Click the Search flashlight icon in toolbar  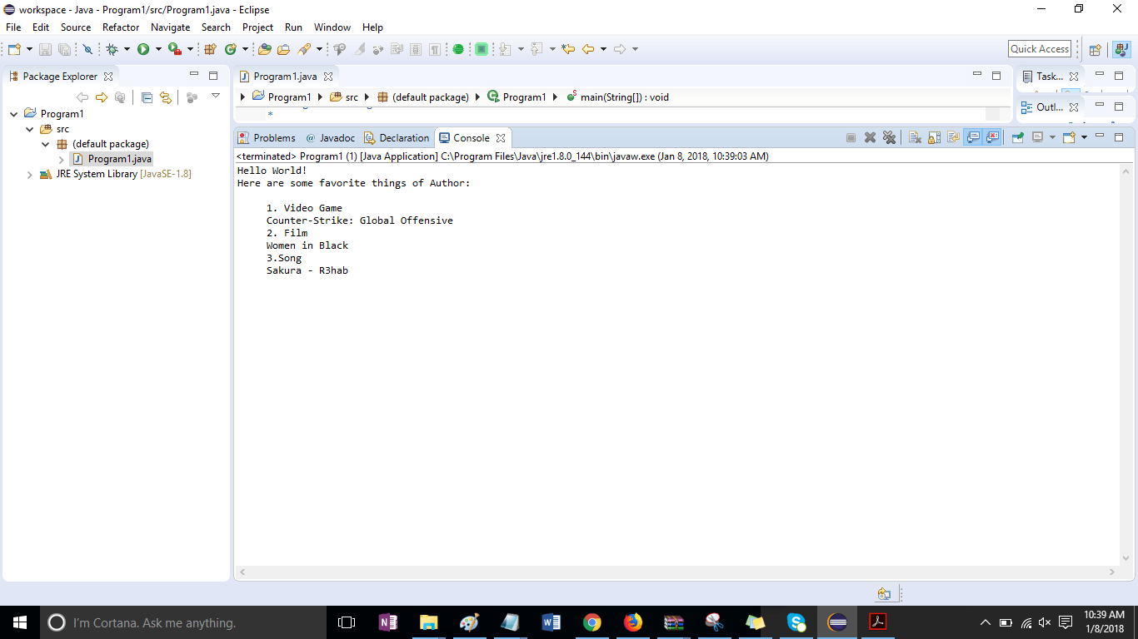point(303,49)
